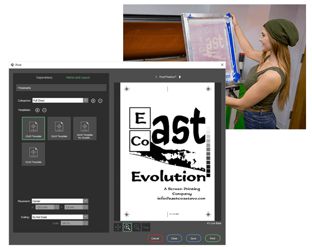Image resolution: width=312 pixels, height=250 pixels.
Task: Select the 13x19 Template No Gradient thumbnail
Action: pyautogui.click(x=85, y=128)
